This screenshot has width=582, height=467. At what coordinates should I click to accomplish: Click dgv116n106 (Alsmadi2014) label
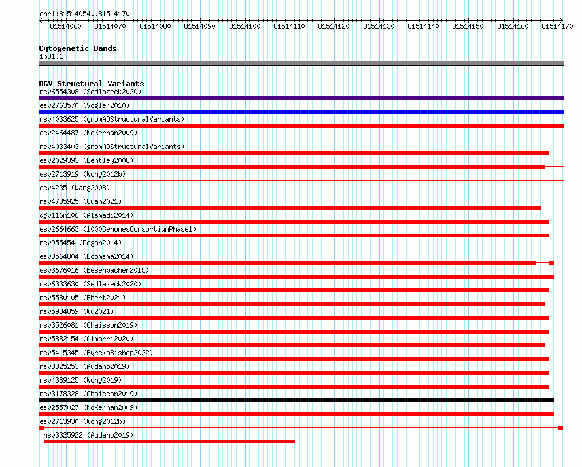coord(86,215)
